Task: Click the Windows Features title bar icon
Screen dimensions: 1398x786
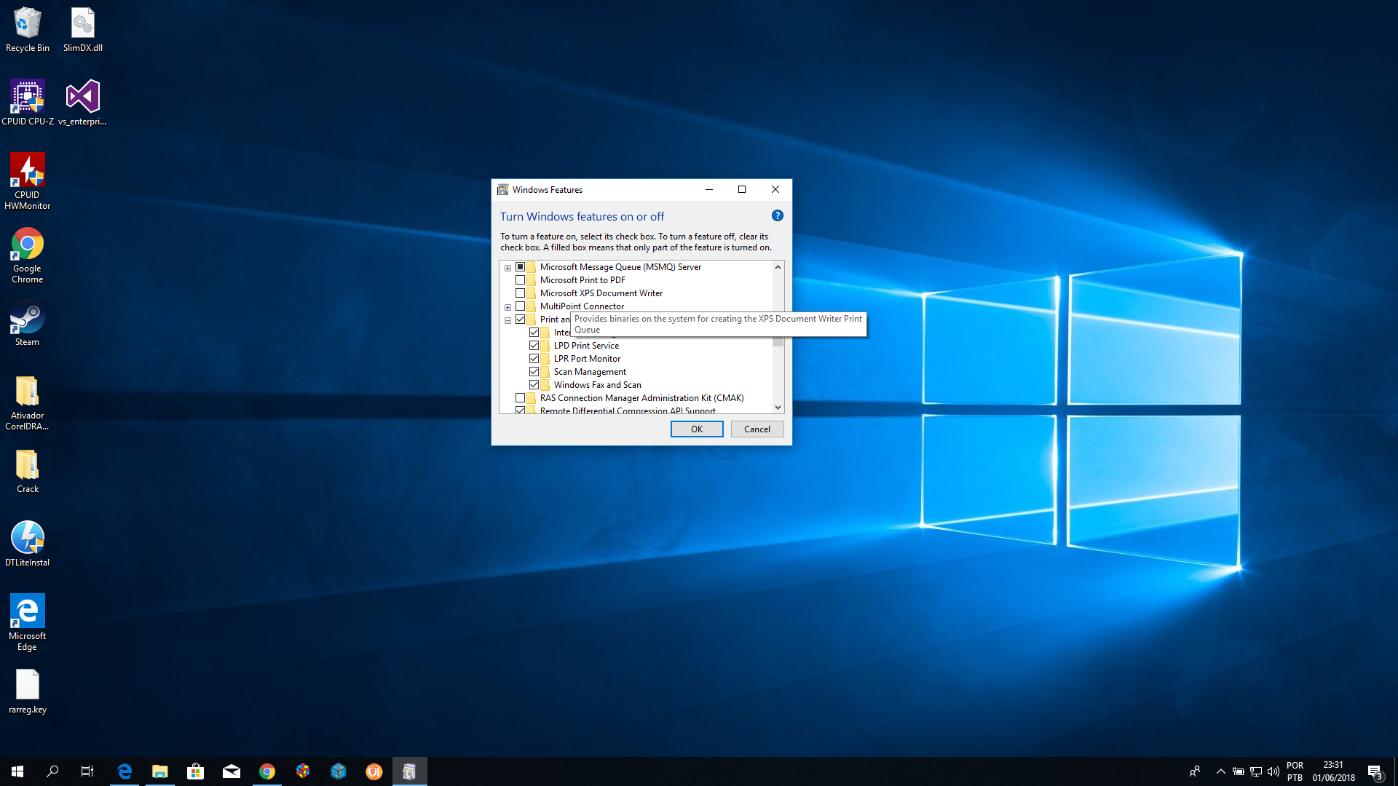Action: tap(502, 189)
